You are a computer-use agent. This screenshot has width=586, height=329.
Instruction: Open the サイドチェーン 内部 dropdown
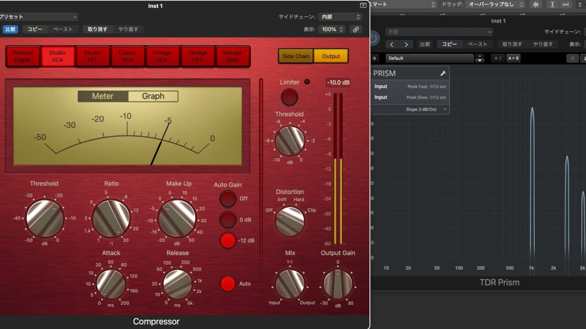point(340,17)
